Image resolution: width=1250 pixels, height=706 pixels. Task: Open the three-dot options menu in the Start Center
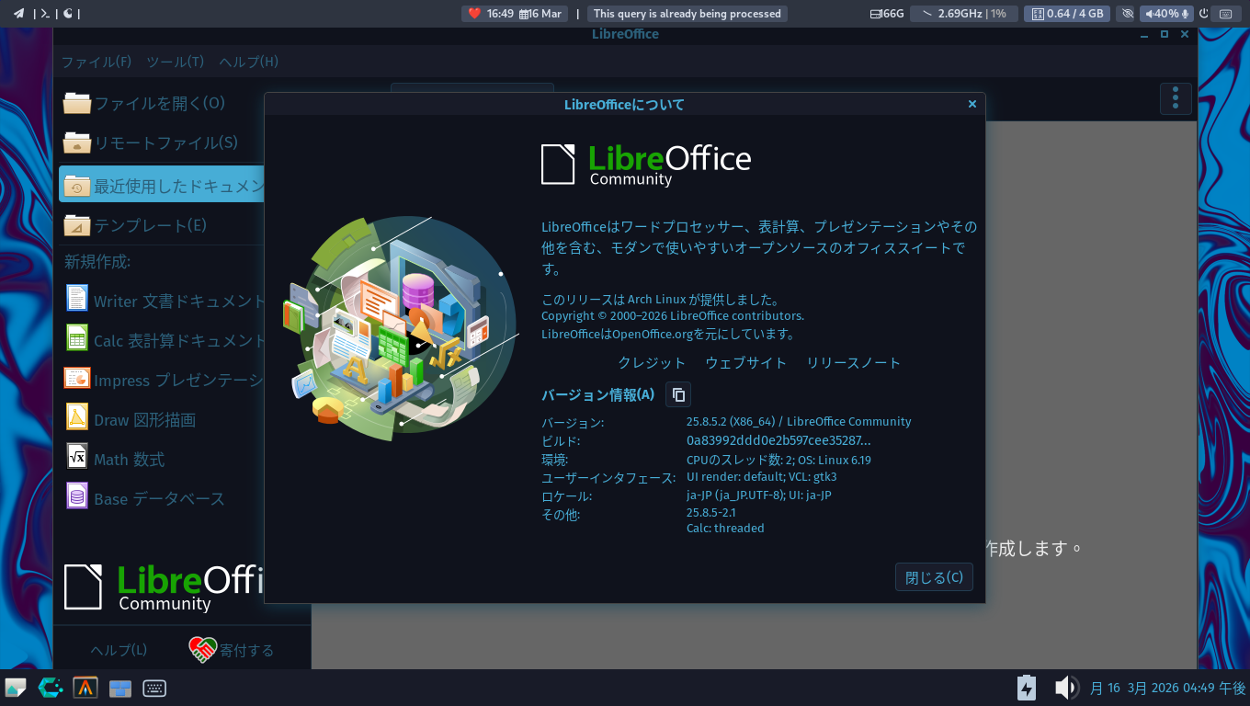tap(1176, 98)
